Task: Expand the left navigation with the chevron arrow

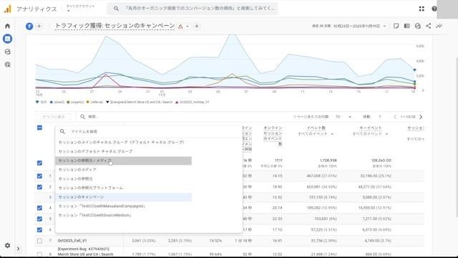Action: click(x=18, y=249)
